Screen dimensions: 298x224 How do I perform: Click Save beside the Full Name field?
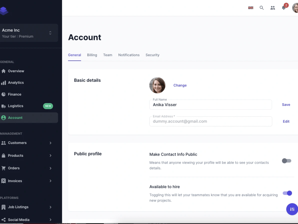(x=286, y=105)
